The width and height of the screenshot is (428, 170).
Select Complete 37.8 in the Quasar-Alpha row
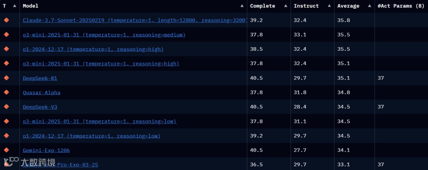pyautogui.click(x=256, y=92)
